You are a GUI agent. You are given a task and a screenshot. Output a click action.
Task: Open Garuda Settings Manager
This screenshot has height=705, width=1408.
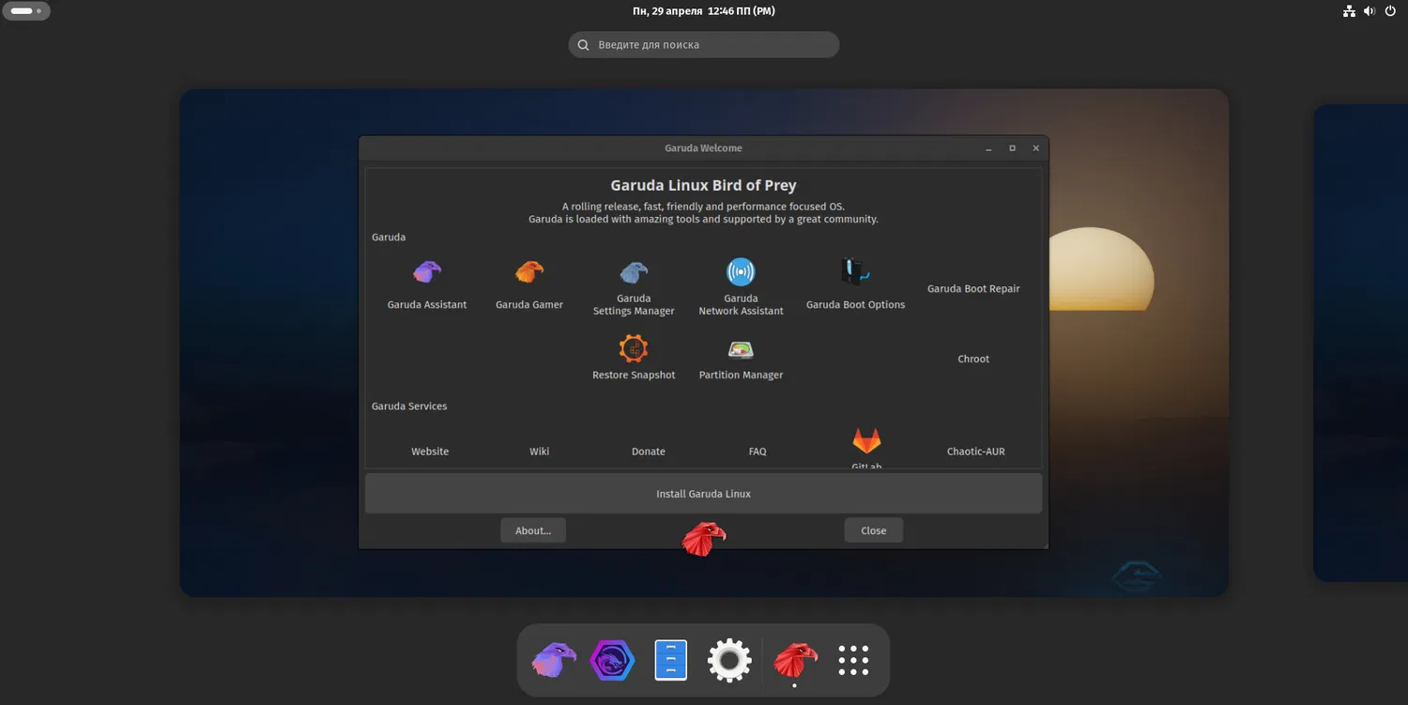(x=634, y=288)
